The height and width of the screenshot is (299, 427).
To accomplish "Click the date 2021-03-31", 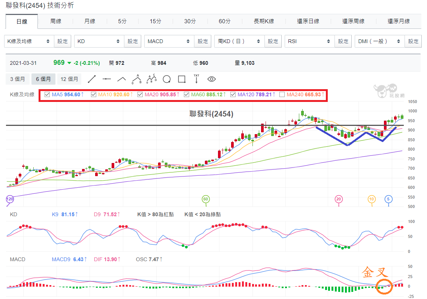I will [x=23, y=63].
